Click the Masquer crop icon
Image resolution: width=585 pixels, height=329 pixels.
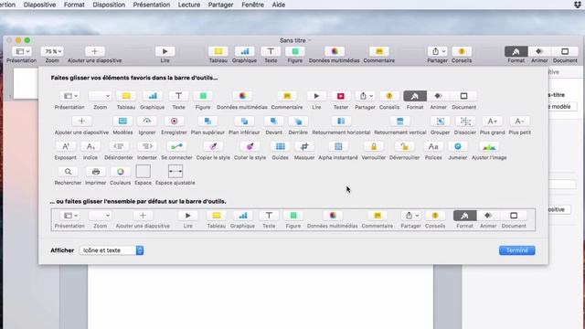coord(304,146)
